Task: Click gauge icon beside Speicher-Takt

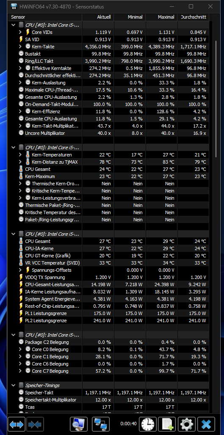Action: coord(21,393)
